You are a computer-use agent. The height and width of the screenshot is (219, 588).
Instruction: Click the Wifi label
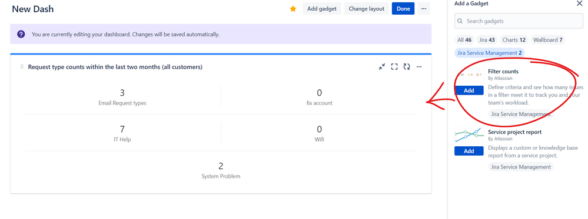[x=320, y=140]
